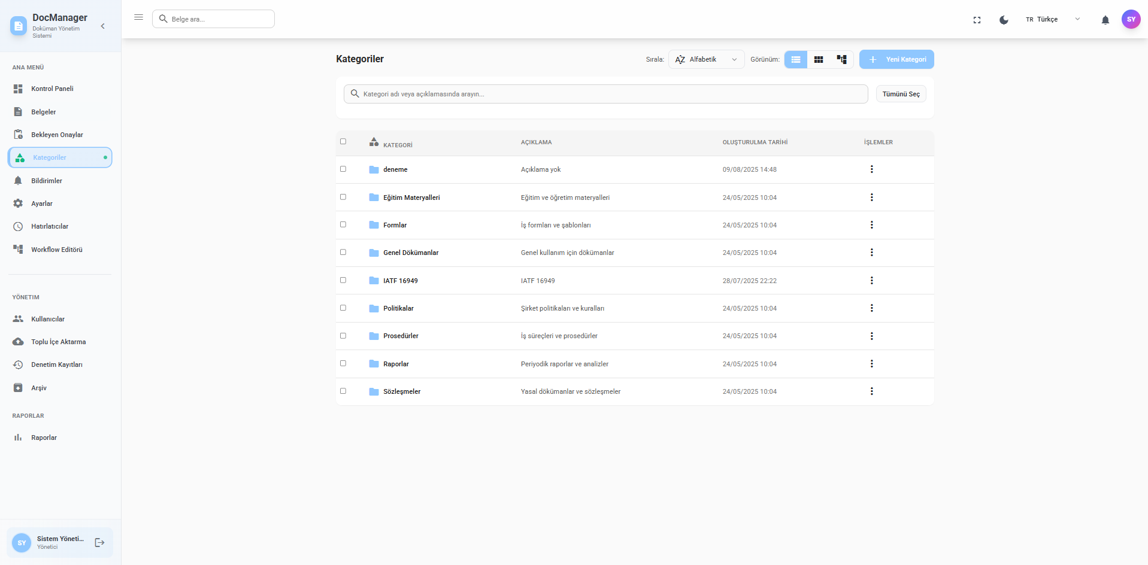This screenshot has width=1148, height=565.
Task: Expand the language selection chevron
Action: (x=1077, y=19)
